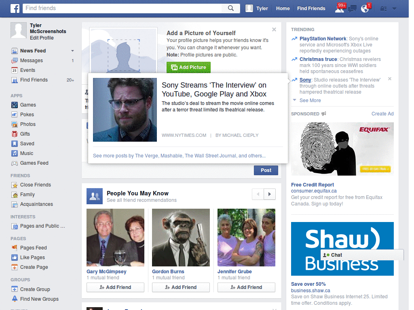The image size is (414, 310).
Task: Click Edit Profile link
Action: [42, 38]
